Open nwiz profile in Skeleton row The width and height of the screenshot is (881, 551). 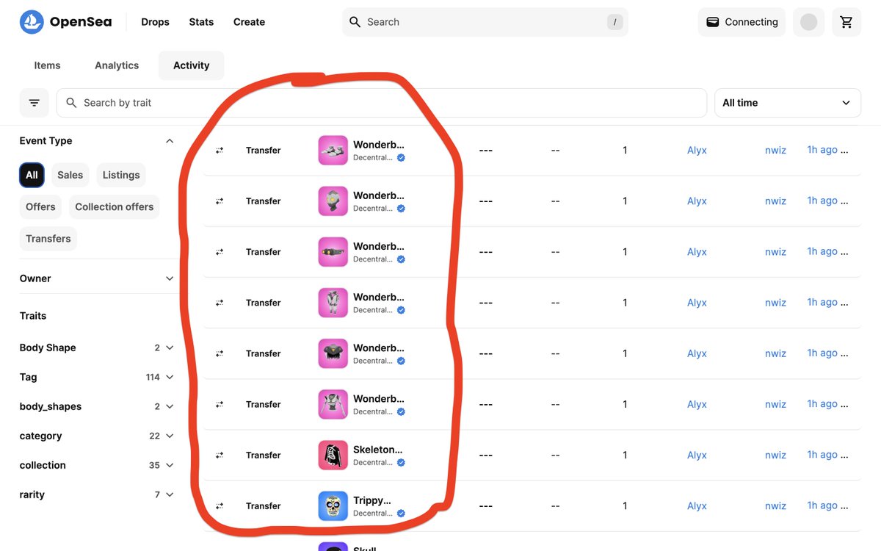pyautogui.click(x=775, y=455)
